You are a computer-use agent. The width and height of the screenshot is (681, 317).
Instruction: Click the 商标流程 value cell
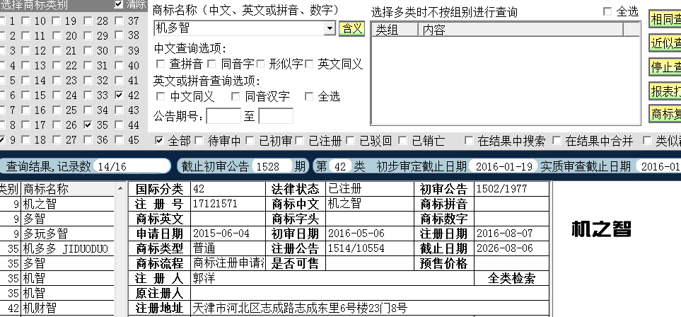(228, 263)
